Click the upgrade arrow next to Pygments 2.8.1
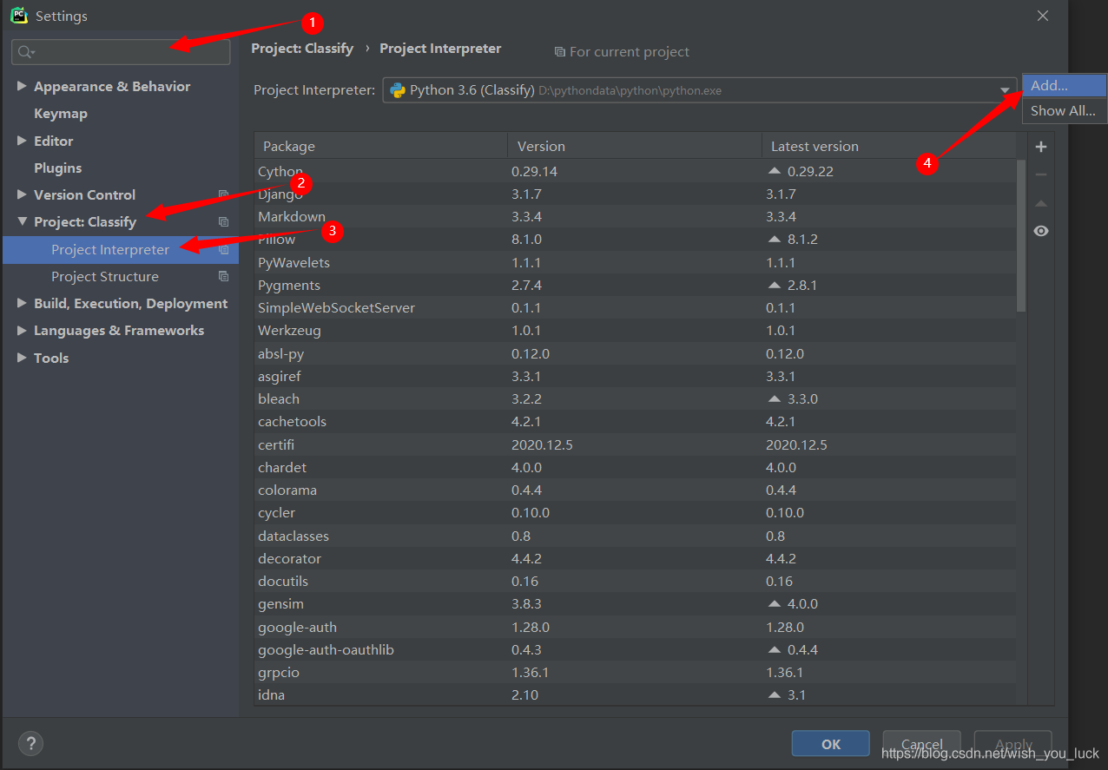The height and width of the screenshot is (770, 1108). pos(775,285)
